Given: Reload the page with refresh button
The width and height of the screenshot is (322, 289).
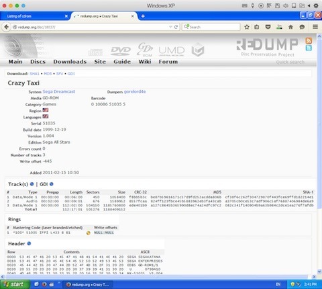Looking at the screenshot, I should [176, 27].
